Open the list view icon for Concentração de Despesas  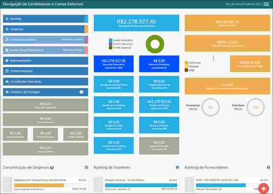pos(86,168)
